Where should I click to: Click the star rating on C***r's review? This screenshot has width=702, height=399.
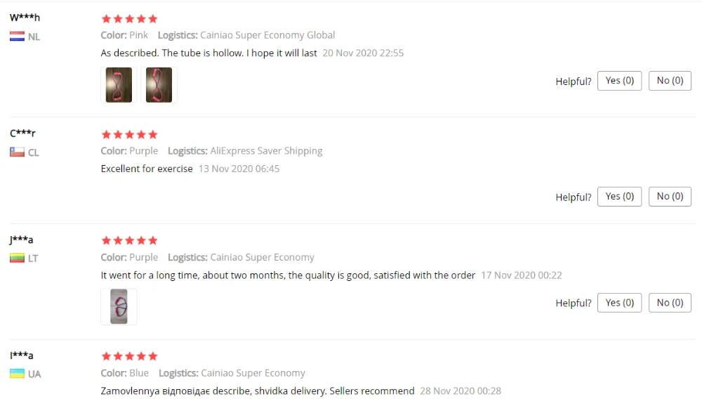coord(129,134)
